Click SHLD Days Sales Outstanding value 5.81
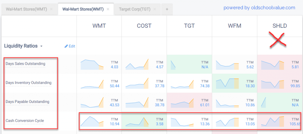The image size is (303, 134). coord(295,67)
